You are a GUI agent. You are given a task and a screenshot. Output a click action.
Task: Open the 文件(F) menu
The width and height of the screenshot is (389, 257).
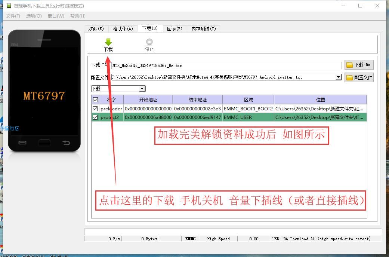click(13, 16)
